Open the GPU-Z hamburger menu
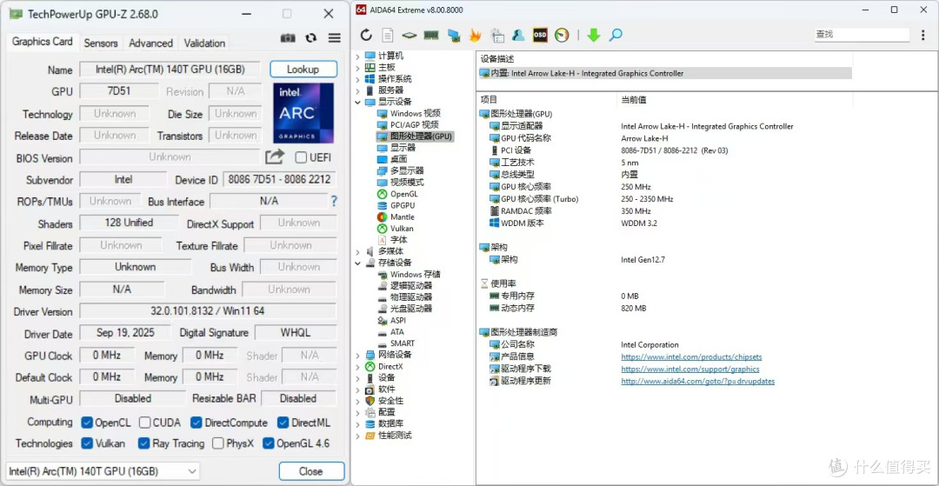939x486 pixels. pos(334,37)
